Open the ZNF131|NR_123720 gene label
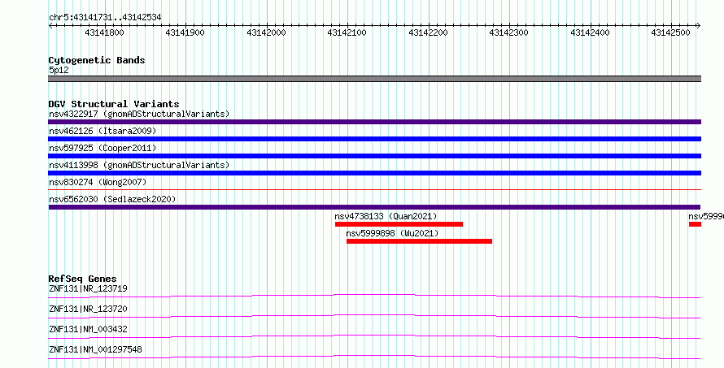 click(x=88, y=309)
